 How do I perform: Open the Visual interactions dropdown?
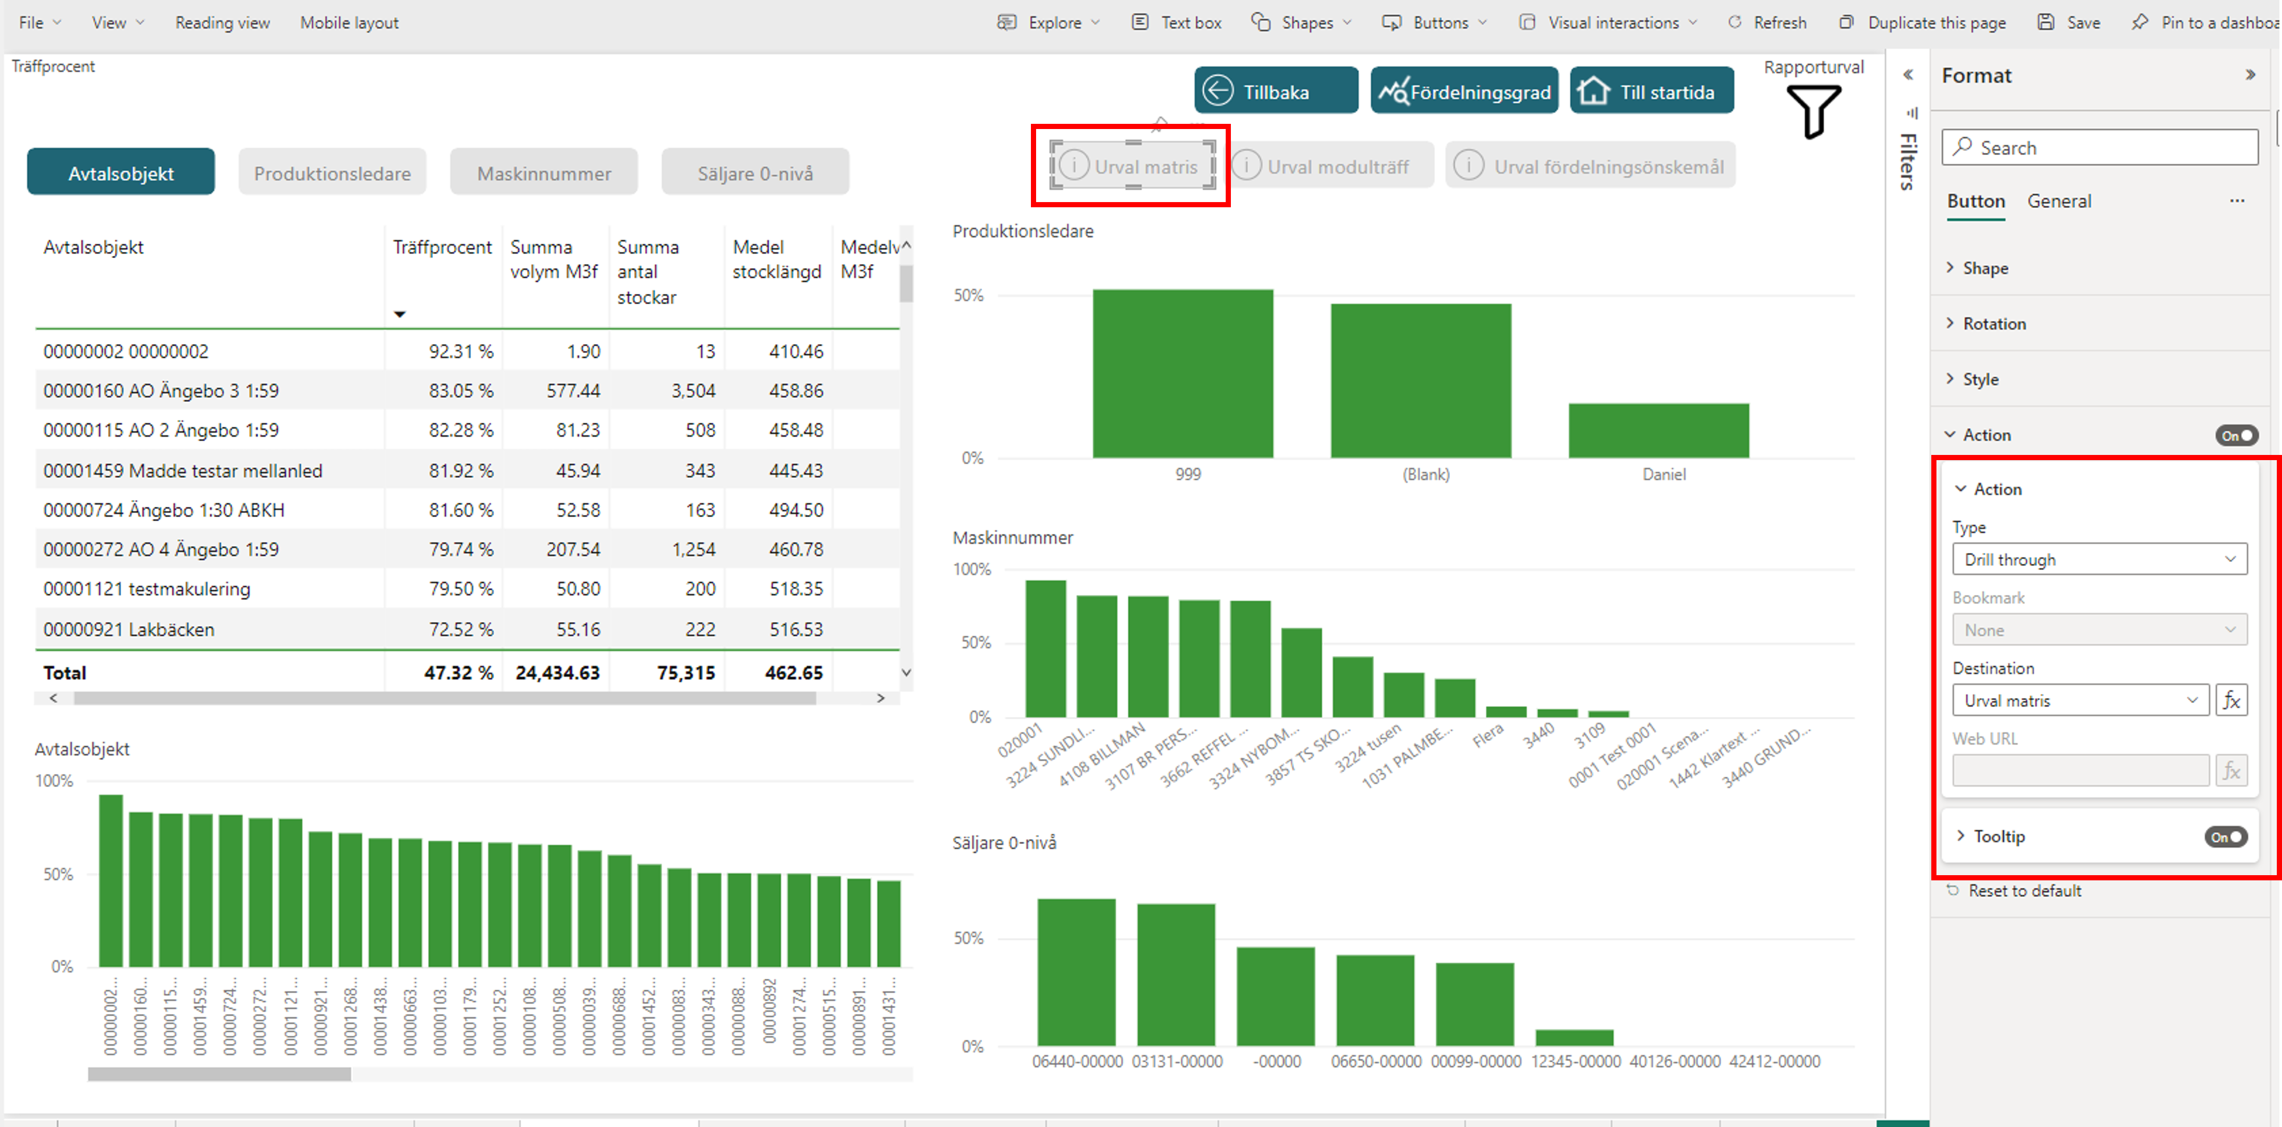pos(1608,22)
